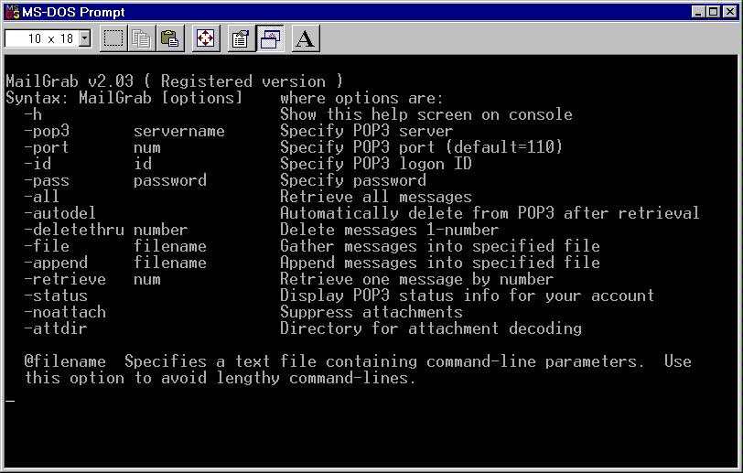
Task: Click 'Specify POP3 logon ID' text
Action: click(376, 164)
